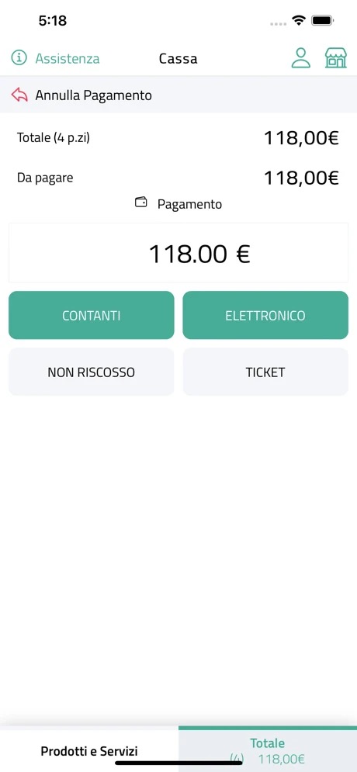357x772 pixels.
Task: Tap the Da pagare amount 118,00€
Action: (301, 178)
